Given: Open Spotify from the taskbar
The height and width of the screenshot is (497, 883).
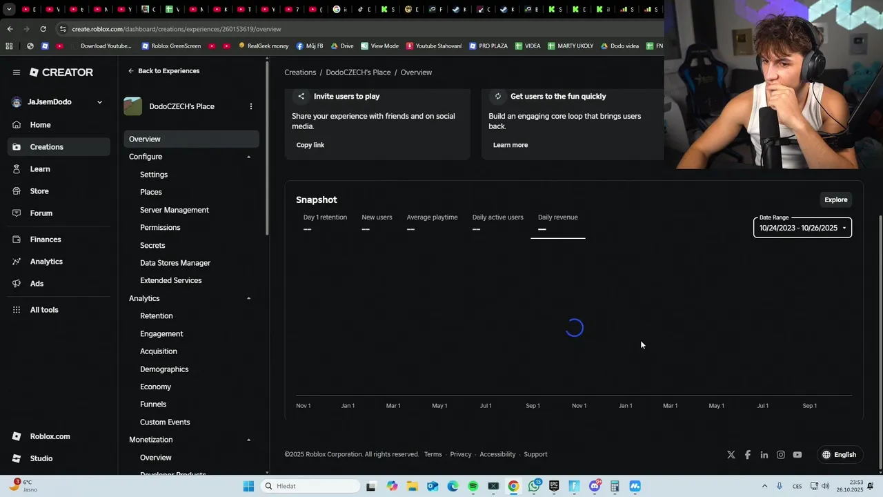Looking at the screenshot, I should click(x=473, y=486).
